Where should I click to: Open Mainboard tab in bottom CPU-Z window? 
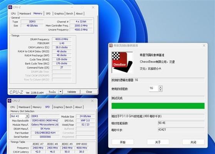tap(24, 107)
